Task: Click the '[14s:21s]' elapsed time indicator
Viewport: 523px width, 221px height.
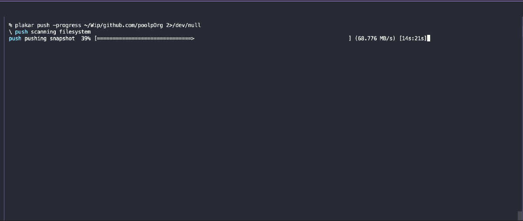Action: click(x=413, y=39)
